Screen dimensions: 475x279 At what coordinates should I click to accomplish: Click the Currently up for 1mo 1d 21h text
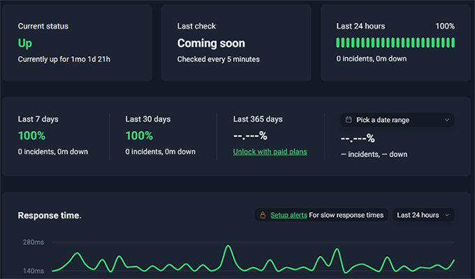coord(64,59)
